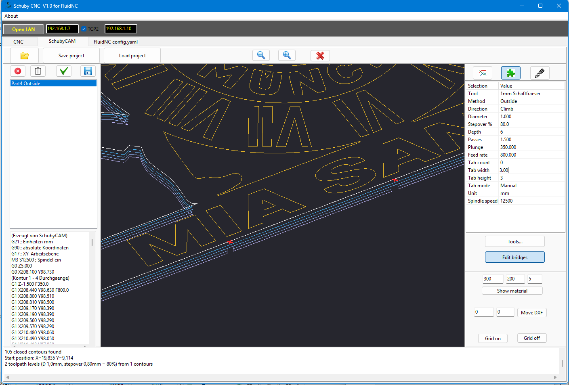Viewport: 569px width, 385px height.
Task: Click the material thickness field showing 5
Action: tap(535, 279)
